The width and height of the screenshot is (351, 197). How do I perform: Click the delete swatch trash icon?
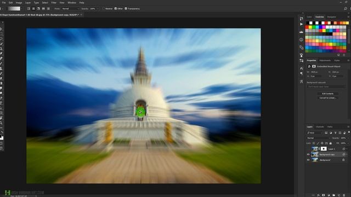tap(344, 55)
